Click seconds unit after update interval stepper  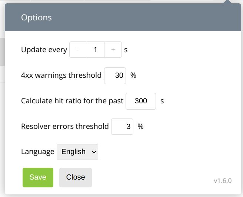click(x=126, y=50)
